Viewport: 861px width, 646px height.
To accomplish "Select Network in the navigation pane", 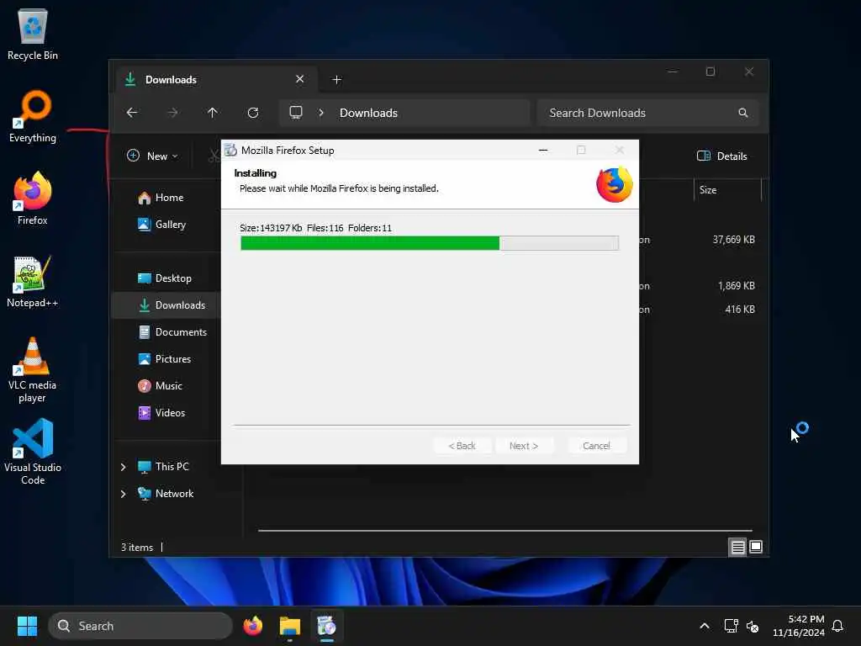I will coord(174,493).
